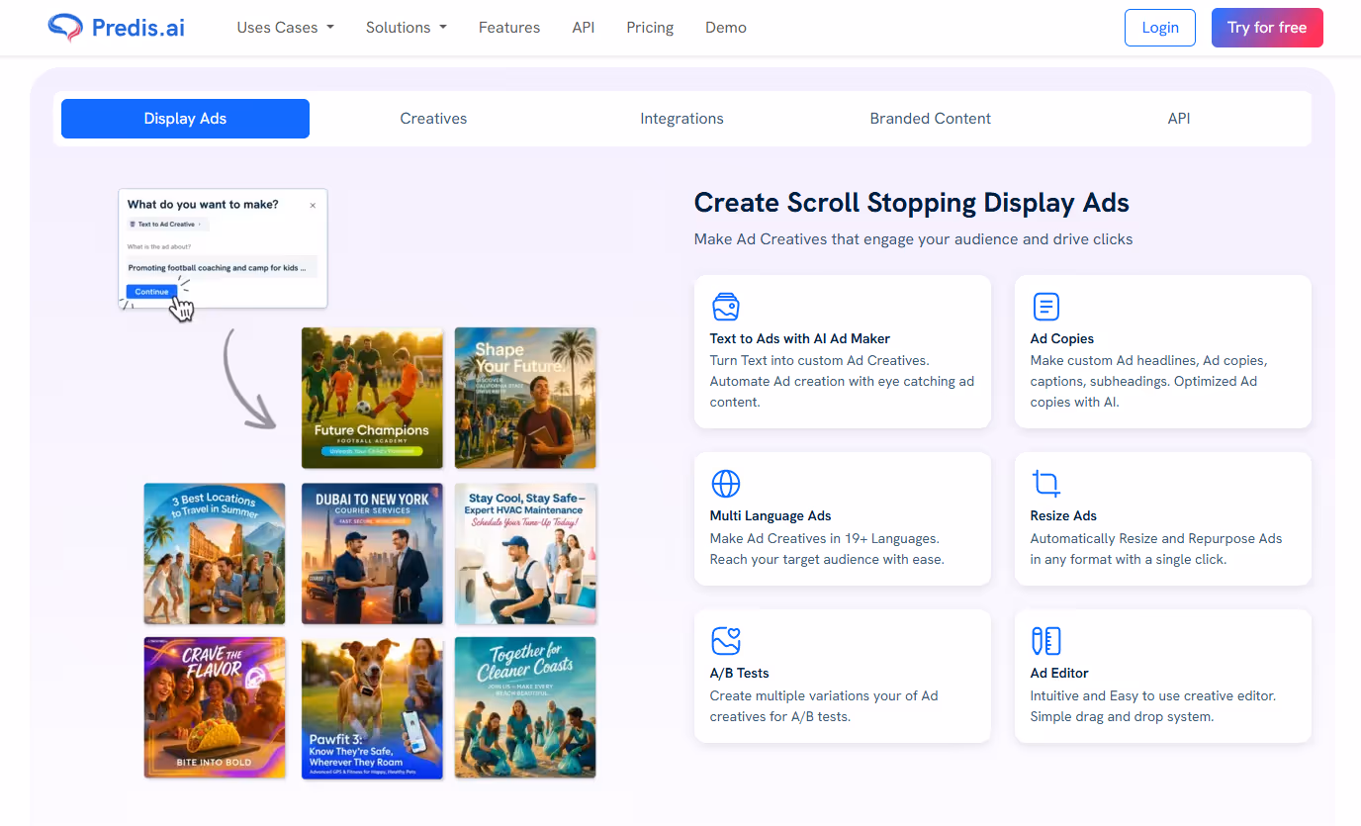1361x826 pixels.
Task: Open the 3 Best Locations travel ad thumbnail
Action: tap(215, 554)
